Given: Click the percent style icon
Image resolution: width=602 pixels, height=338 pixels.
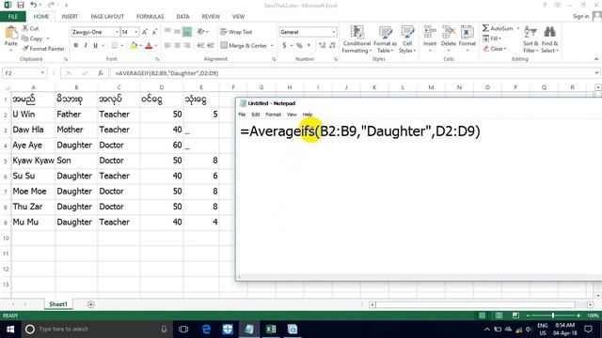Looking at the screenshot, I should point(299,46).
